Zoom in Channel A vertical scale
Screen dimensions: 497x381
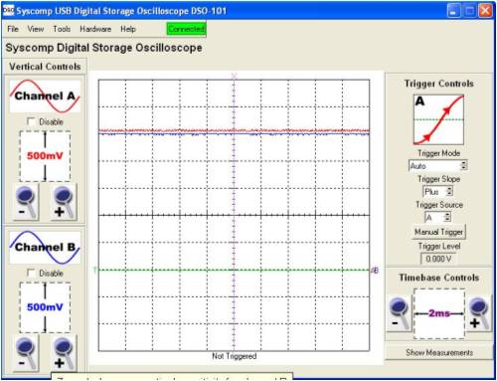[64, 202]
